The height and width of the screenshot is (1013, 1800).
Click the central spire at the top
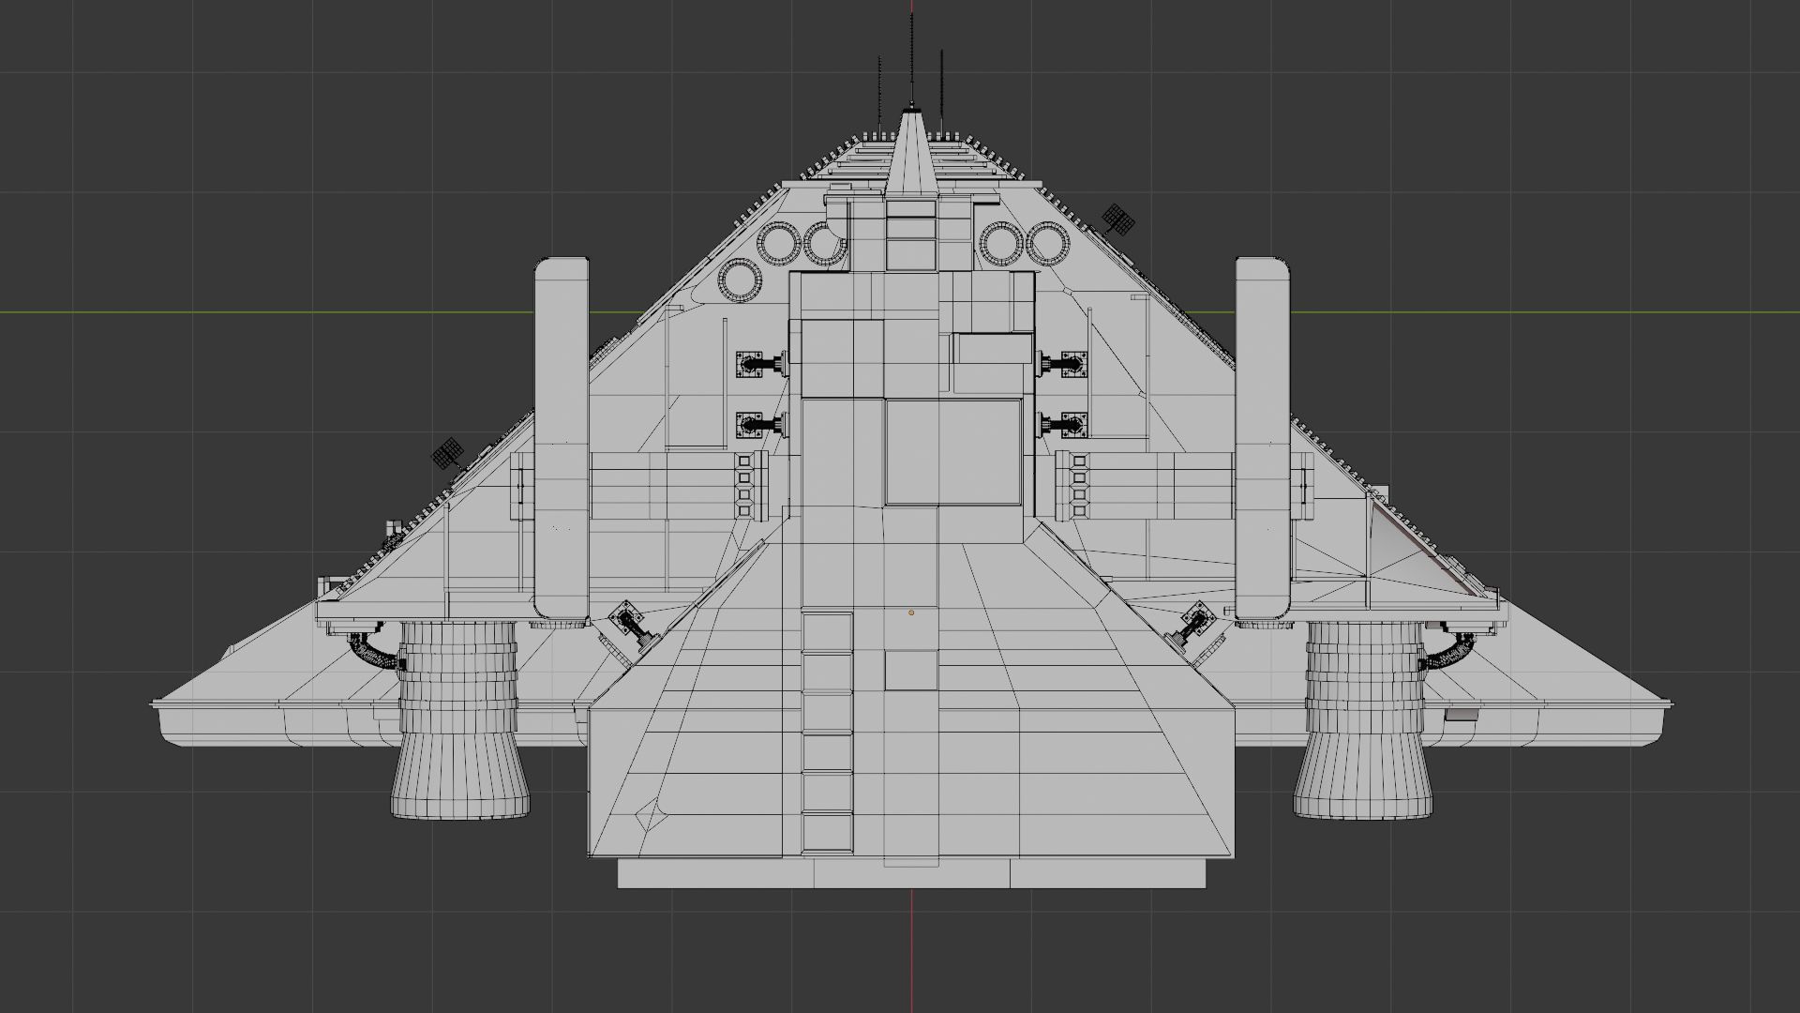tap(912, 154)
